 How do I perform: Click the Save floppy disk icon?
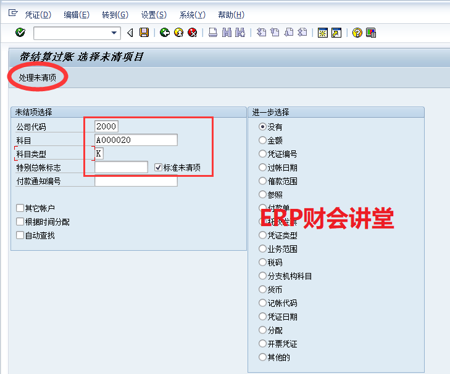pyautogui.click(x=144, y=33)
